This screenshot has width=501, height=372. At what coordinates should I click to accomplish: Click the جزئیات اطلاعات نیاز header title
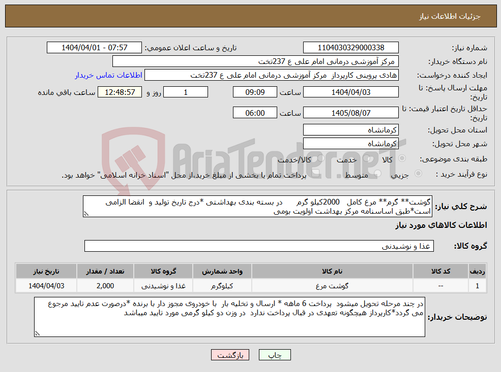tap(450, 16)
